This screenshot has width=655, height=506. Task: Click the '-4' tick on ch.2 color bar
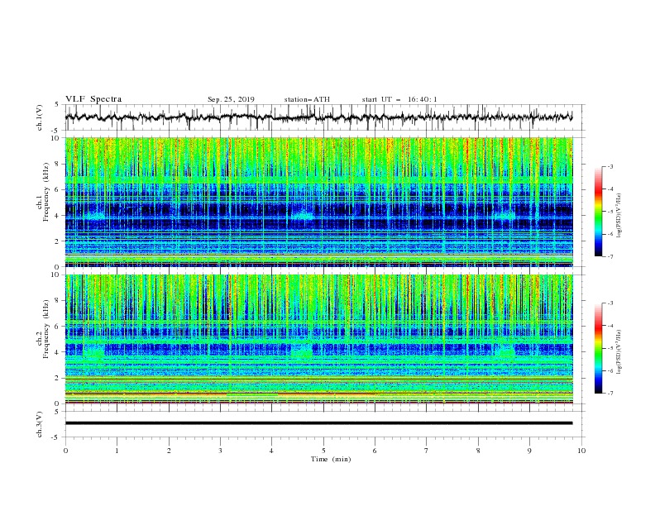tap(610, 326)
